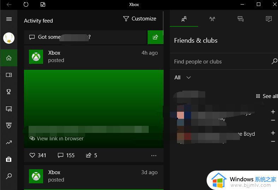Click the '4h ago' timestamp
Image resolution: width=278 pixels, height=190 pixels.
coord(150,53)
